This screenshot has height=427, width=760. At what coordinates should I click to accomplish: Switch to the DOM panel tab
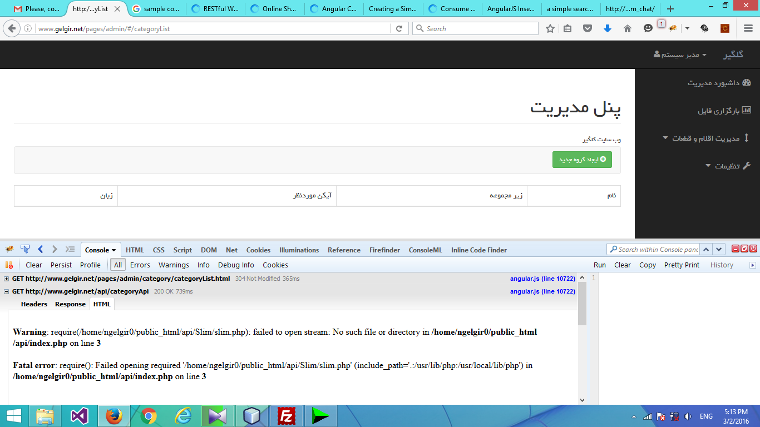click(209, 250)
